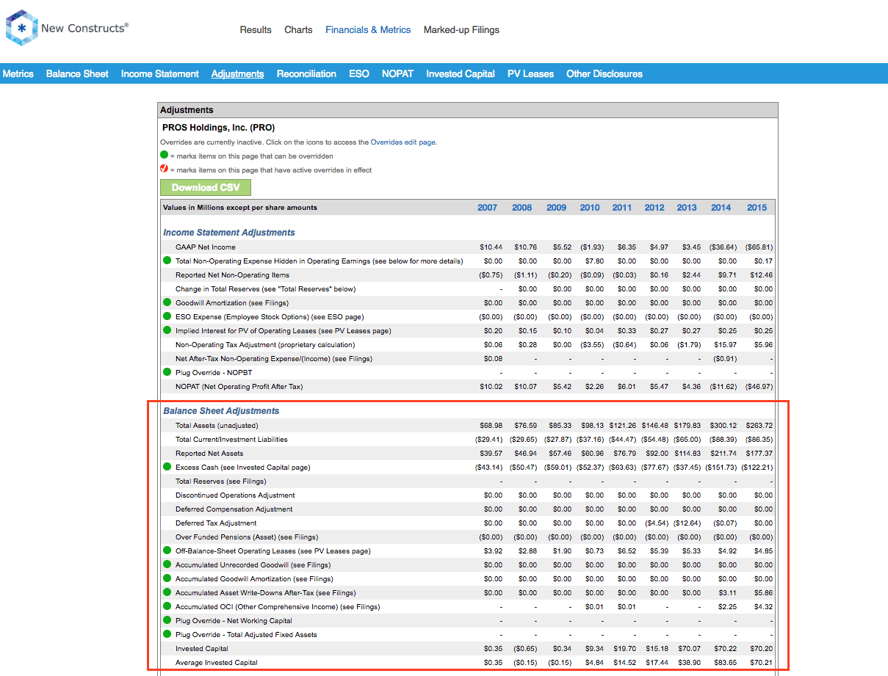888x676 pixels.
Task: Open the NOPAT tab
Action: (397, 73)
